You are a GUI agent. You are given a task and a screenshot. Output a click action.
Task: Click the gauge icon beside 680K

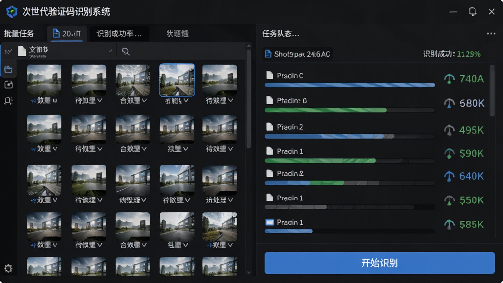[x=449, y=103]
